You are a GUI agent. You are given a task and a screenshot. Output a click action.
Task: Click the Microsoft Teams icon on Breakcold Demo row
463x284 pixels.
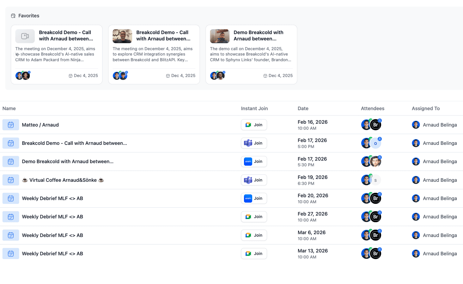point(248,143)
